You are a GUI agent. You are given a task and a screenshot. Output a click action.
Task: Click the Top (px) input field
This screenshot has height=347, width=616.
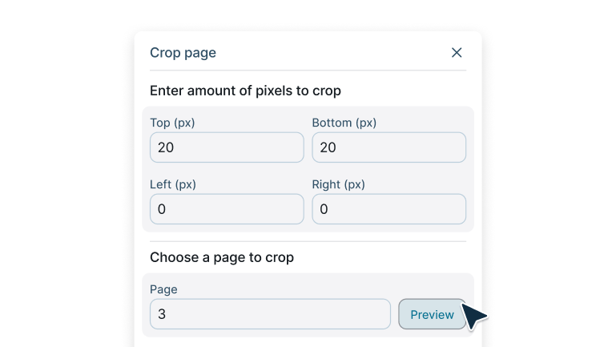click(227, 147)
